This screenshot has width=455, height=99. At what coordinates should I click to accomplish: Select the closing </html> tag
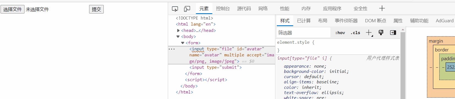tap(184, 92)
